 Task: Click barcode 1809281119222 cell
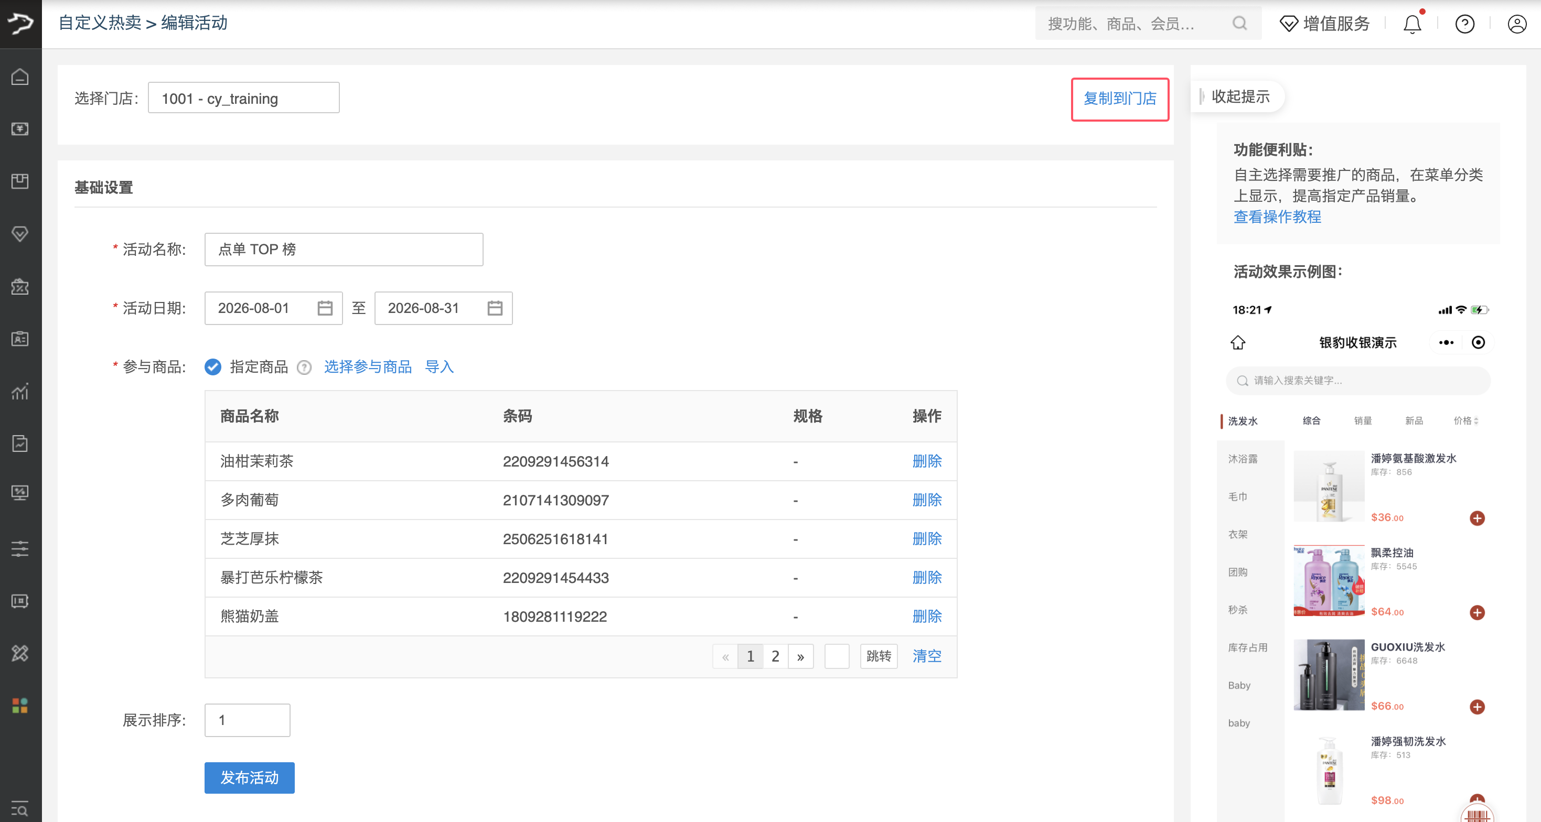point(554,617)
